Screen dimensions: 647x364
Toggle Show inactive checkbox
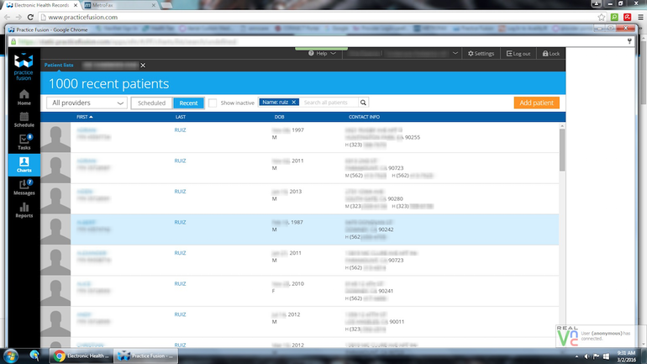pos(213,103)
